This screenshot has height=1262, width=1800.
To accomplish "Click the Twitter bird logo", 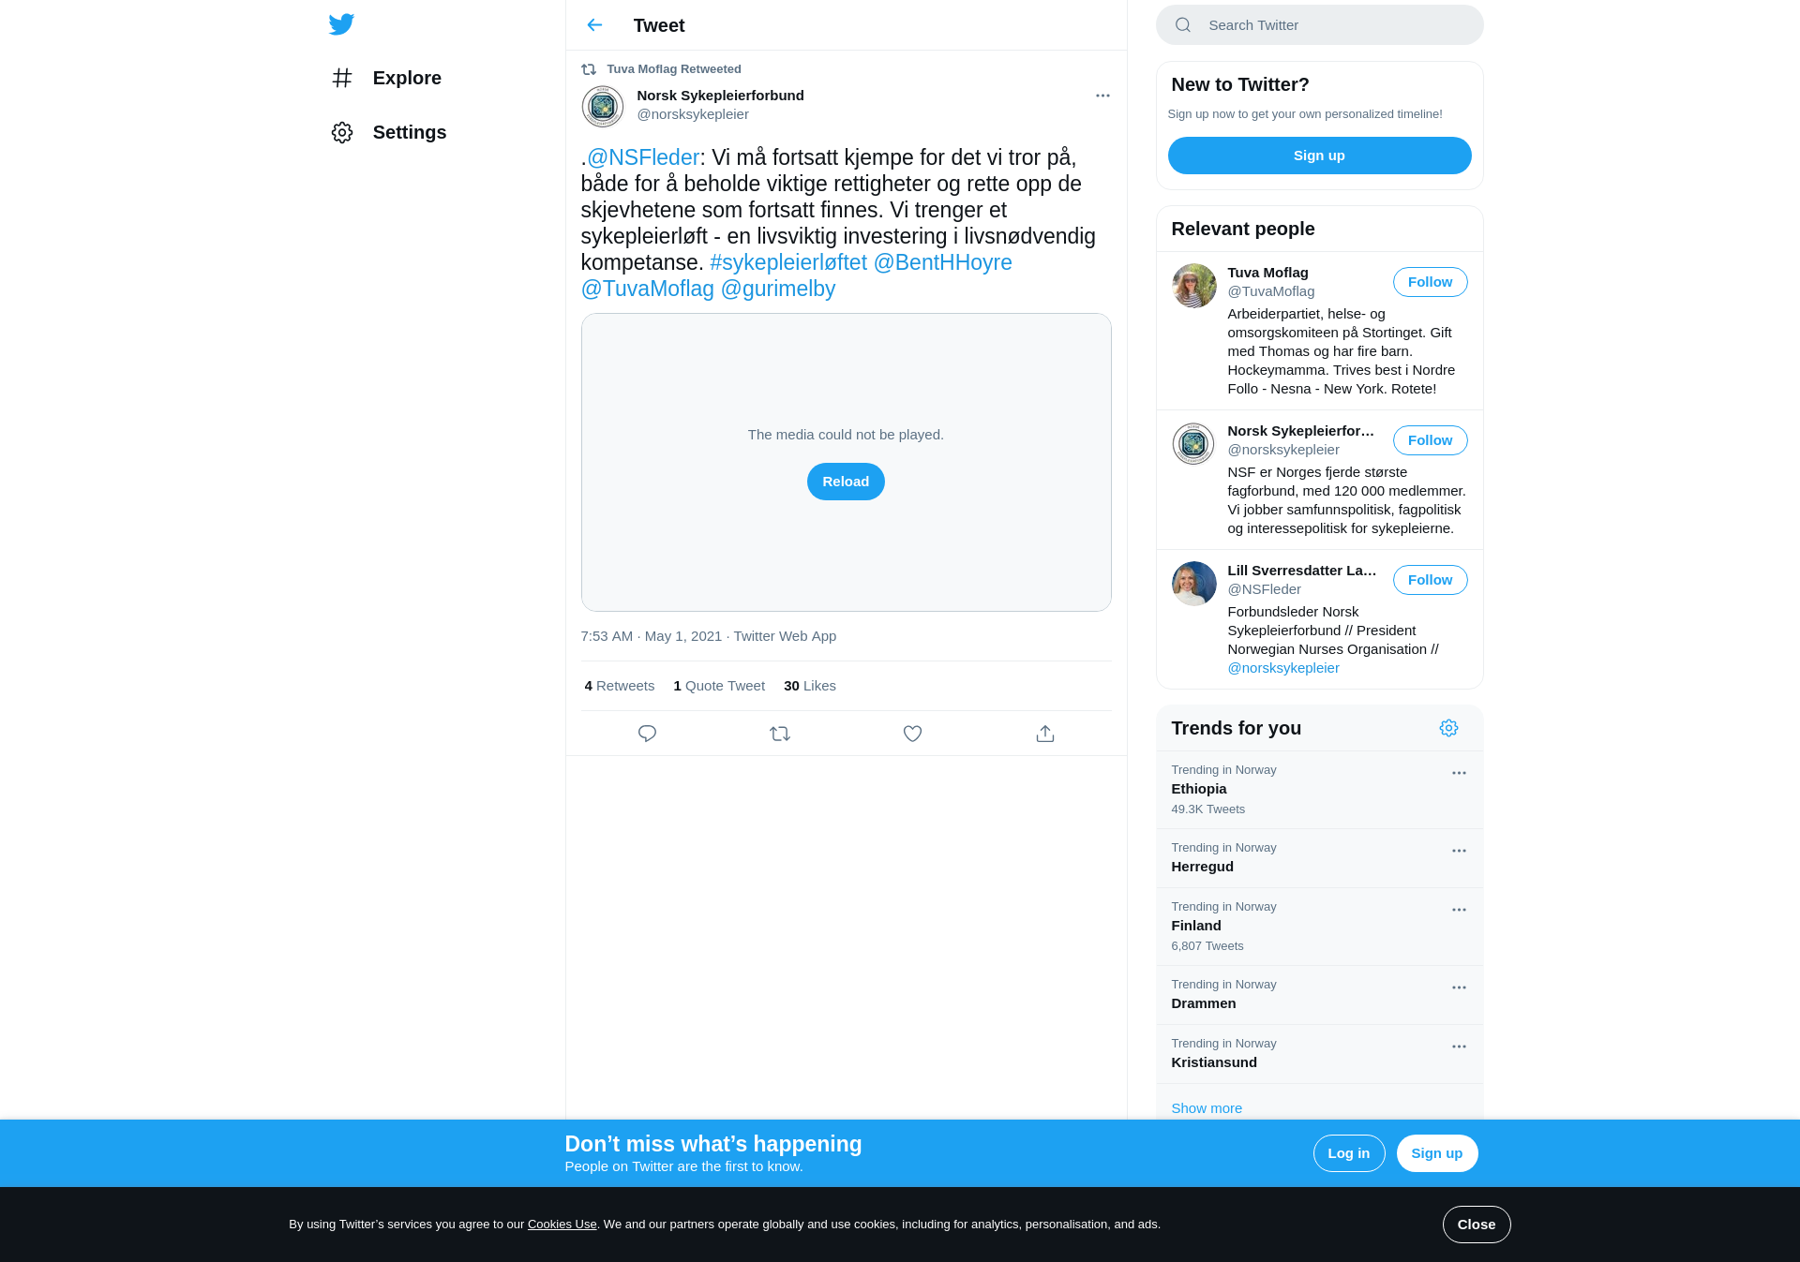I will pyautogui.click(x=341, y=24).
